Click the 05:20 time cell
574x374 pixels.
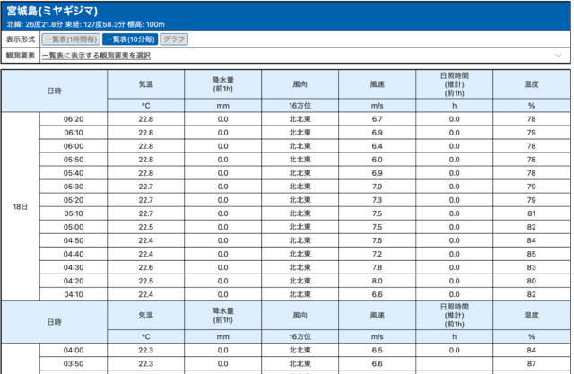(x=74, y=200)
